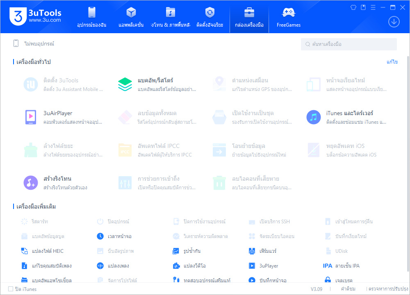Click the skin shirt icon in title bar
Viewport: 410px width, 295px height.
click(353, 7)
